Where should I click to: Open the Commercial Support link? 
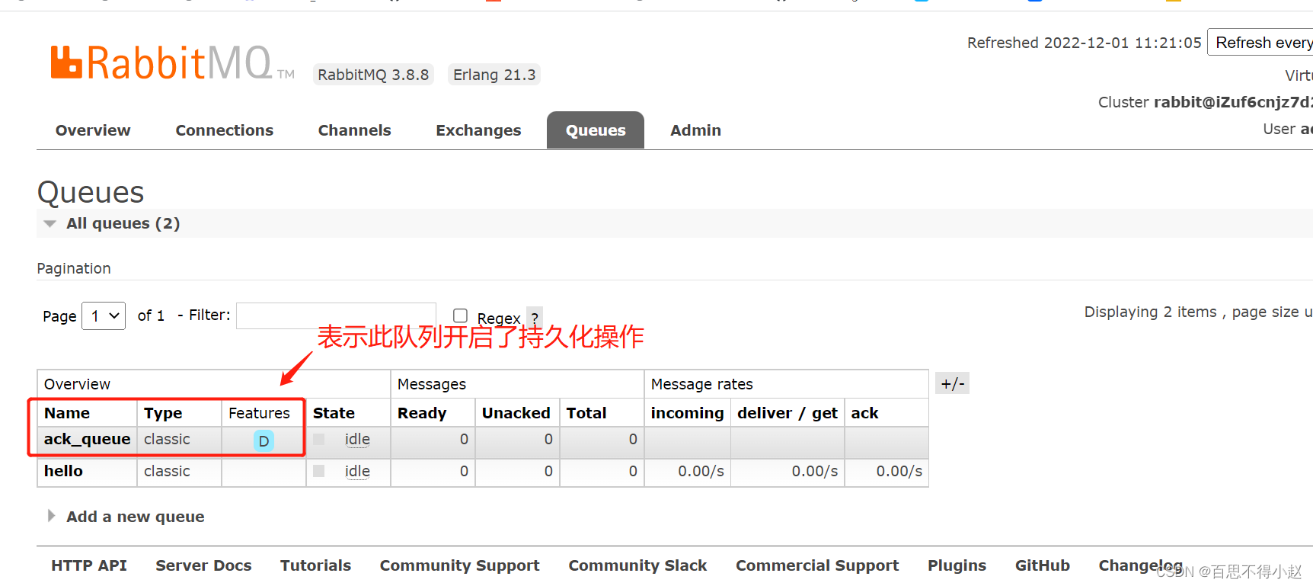817,565
